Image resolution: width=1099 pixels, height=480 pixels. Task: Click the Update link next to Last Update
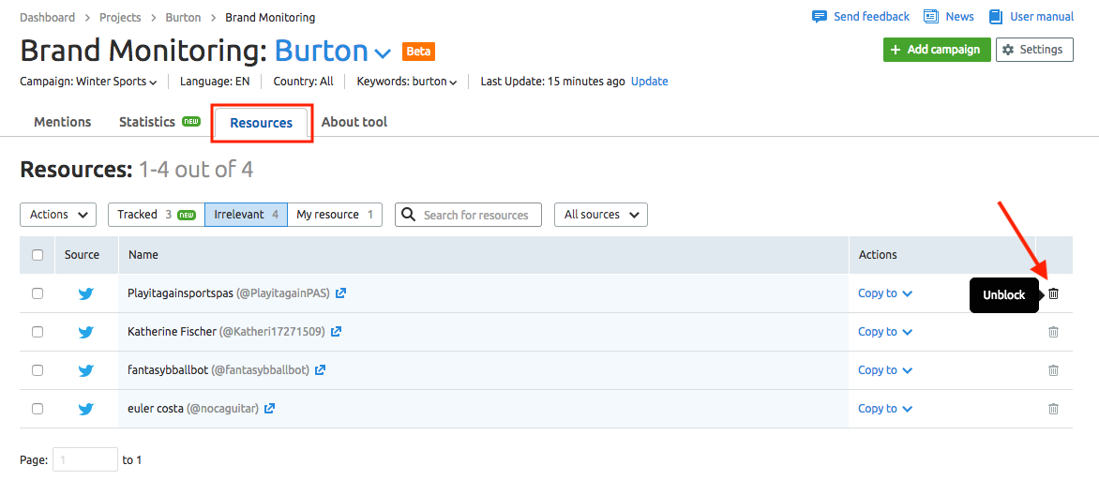pyautogui.click(x=650, y=82)
